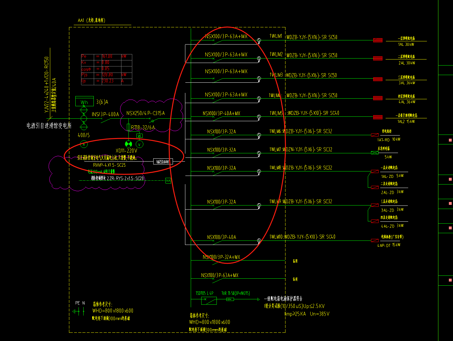This screenshot has width=453, height=341.
Task: Click the NSX100/3P-32A+MX spare breaker label
Action: coord(222,257)
